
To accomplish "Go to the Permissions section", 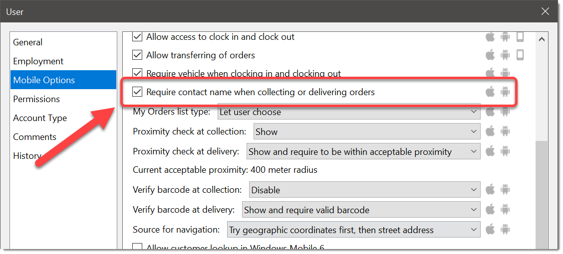I will [63, 99].
